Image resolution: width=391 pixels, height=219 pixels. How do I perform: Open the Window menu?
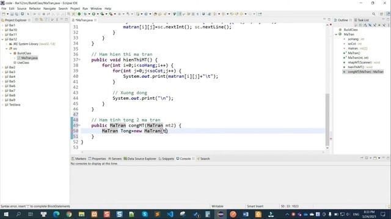point(96,9)
